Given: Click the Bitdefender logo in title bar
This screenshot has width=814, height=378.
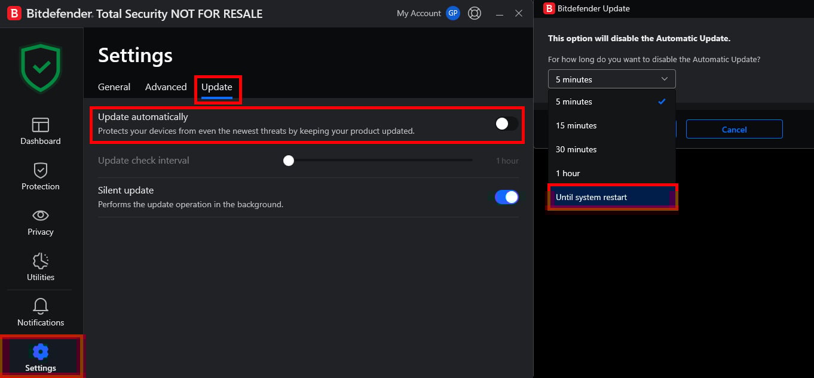Looking at the screenshot, I should 14,13.
